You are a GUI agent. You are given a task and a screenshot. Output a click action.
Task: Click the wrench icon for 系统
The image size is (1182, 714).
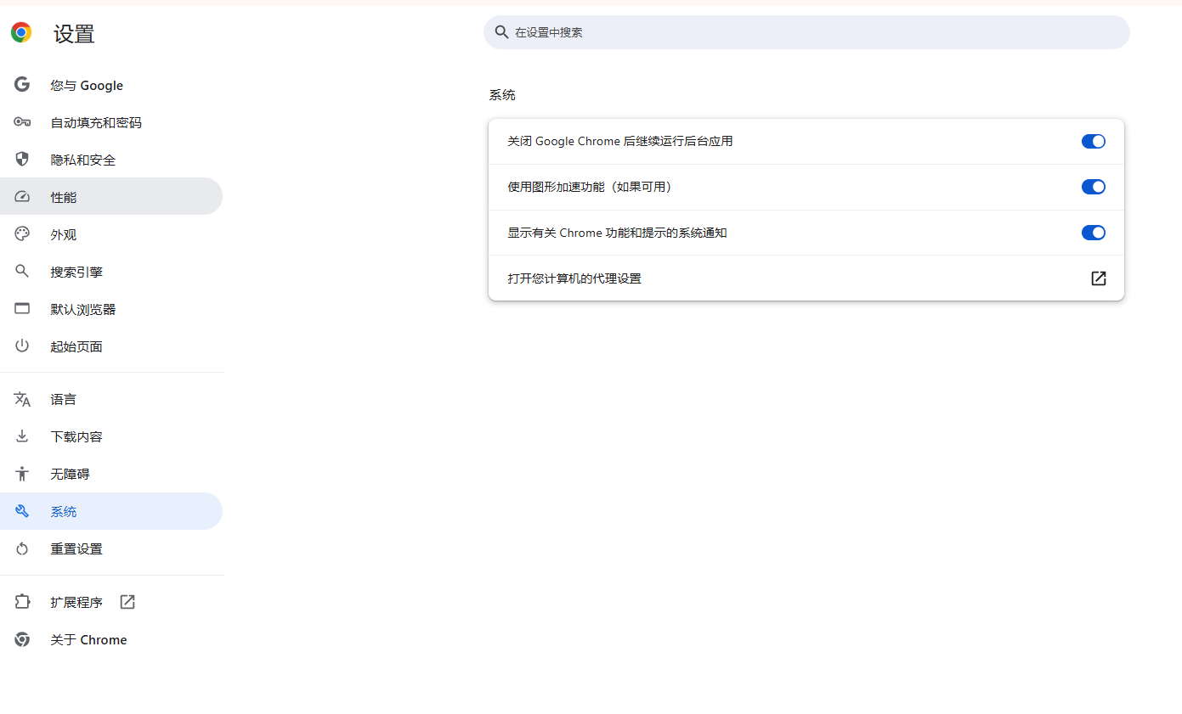point(22,511)
